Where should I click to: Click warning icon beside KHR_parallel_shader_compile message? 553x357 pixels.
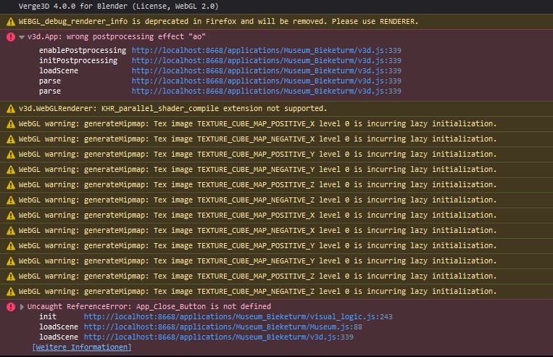(x=11, y=108)
